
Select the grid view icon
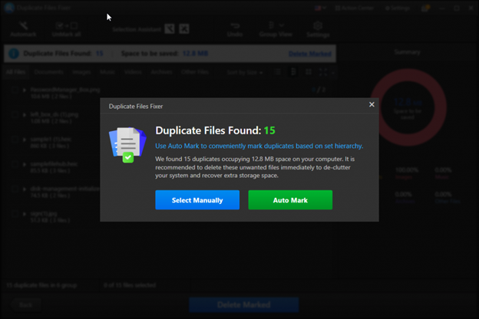(309, 72)
